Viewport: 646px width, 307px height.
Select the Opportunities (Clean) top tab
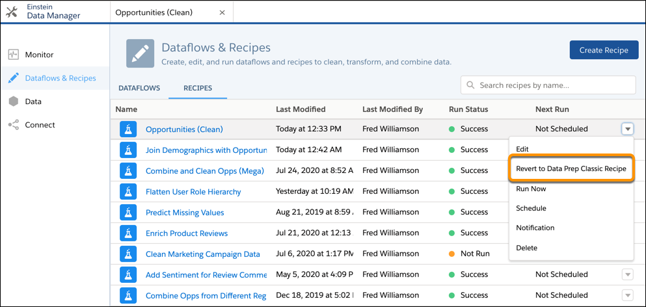(x=171, y=12)
